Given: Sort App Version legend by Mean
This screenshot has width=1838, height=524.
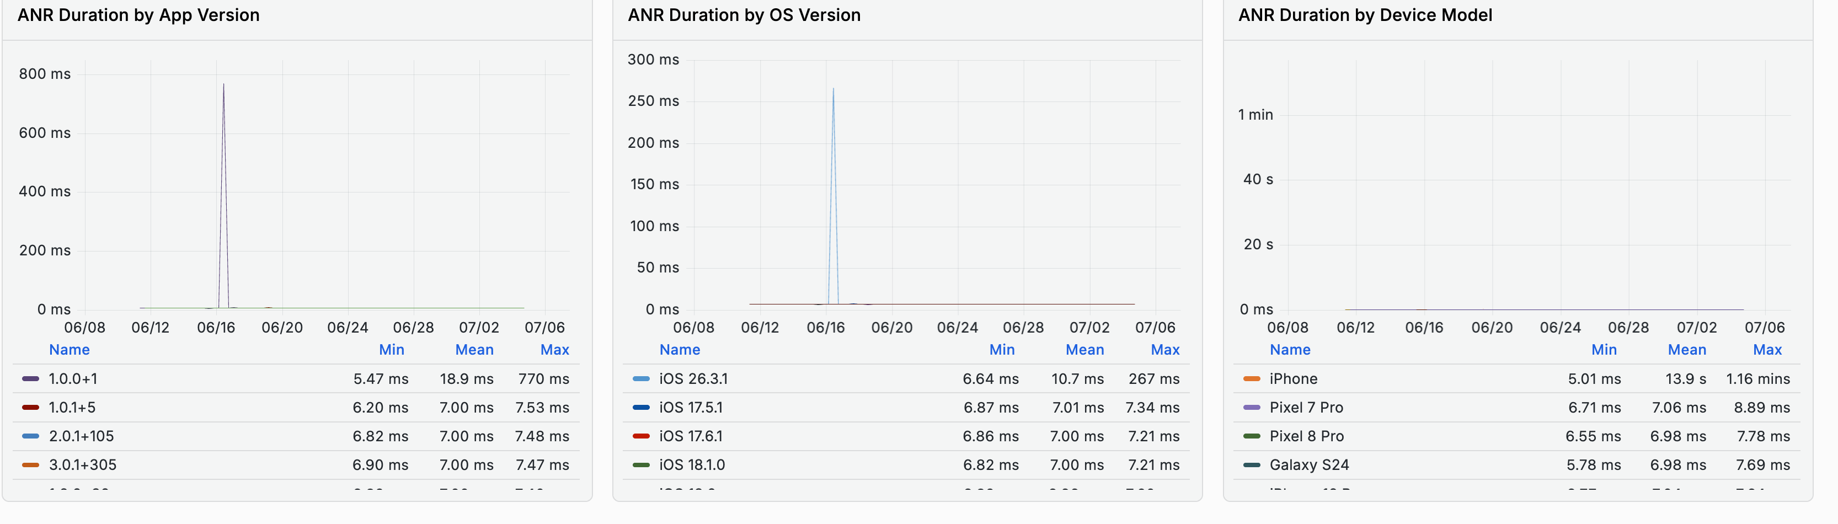Looking at the screenshot, I should click(x=474, y=350).
